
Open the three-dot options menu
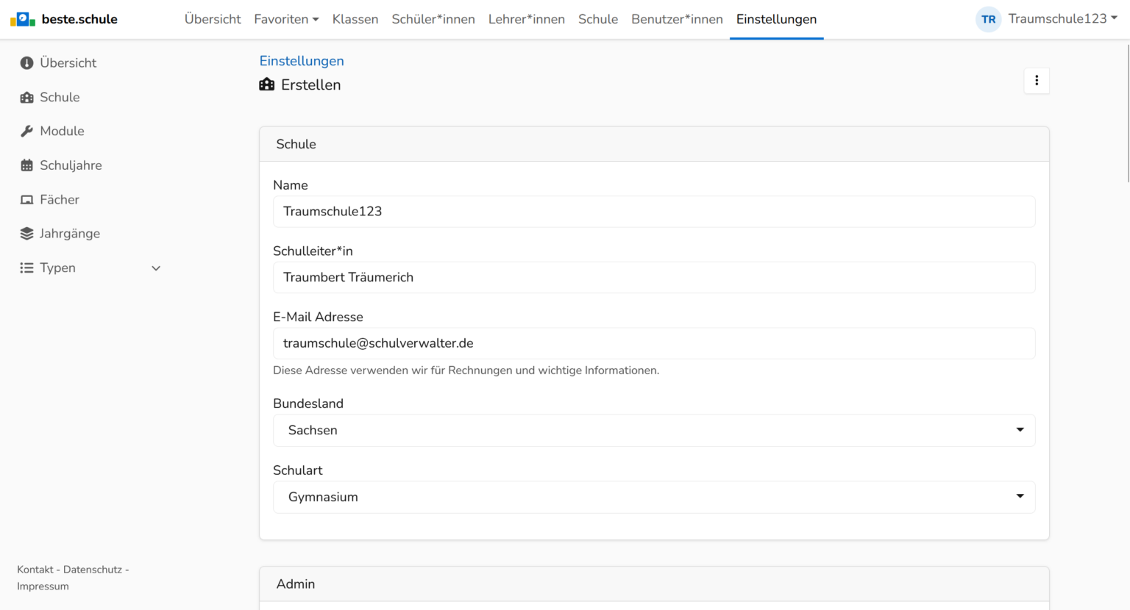[1037, 81]
